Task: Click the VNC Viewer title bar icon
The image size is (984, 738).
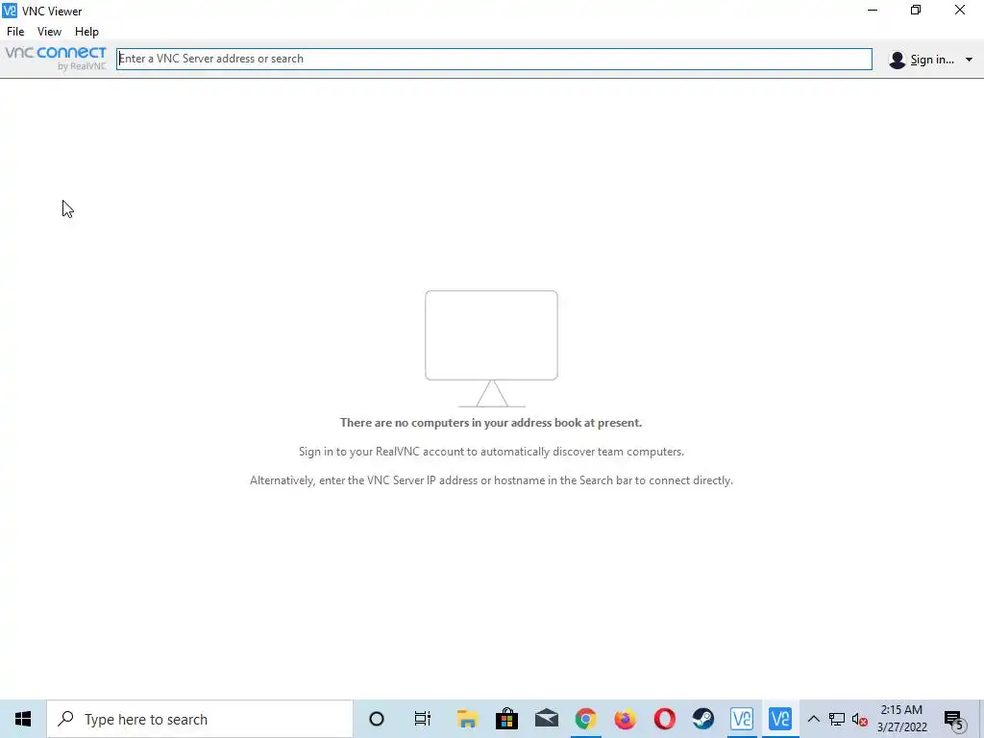Action: point(10,11)
